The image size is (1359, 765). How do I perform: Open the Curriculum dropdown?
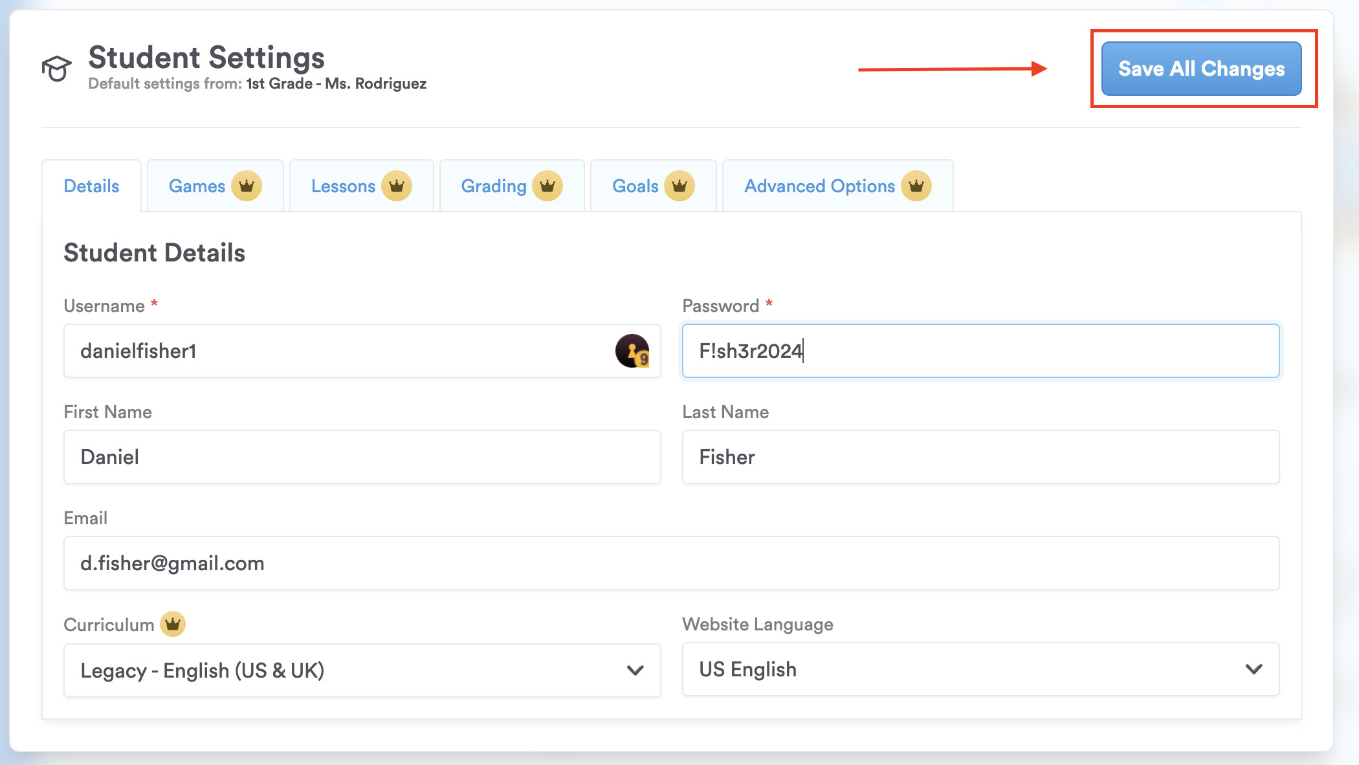[x=362, y=671]
